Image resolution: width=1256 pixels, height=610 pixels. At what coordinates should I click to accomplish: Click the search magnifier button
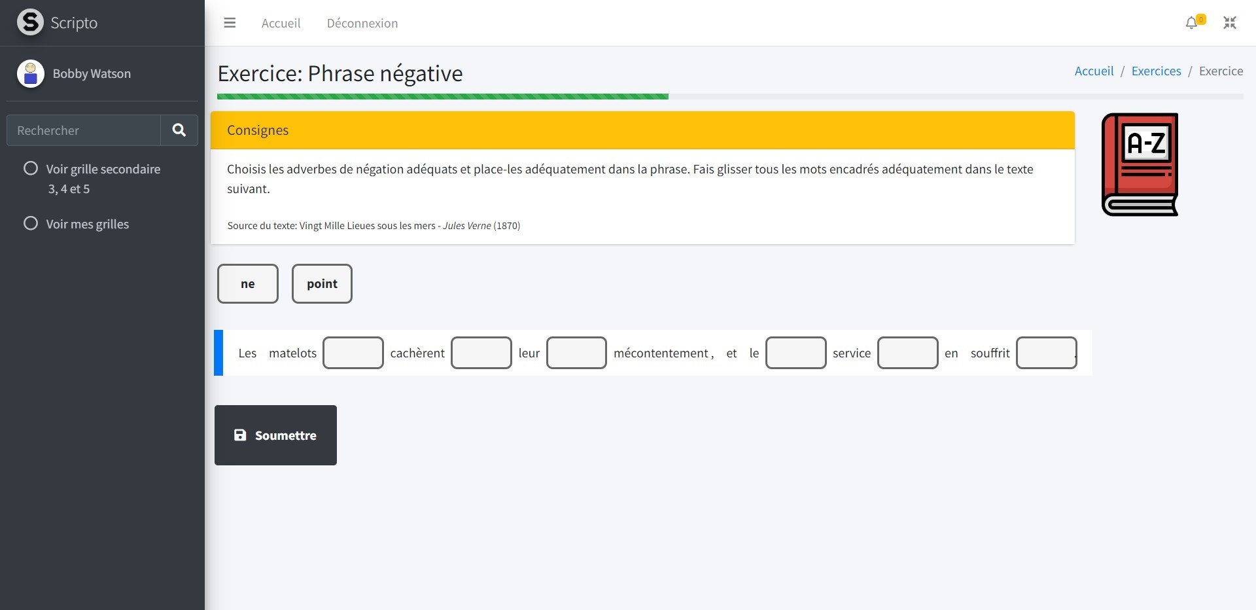click(x=179, y=130)
